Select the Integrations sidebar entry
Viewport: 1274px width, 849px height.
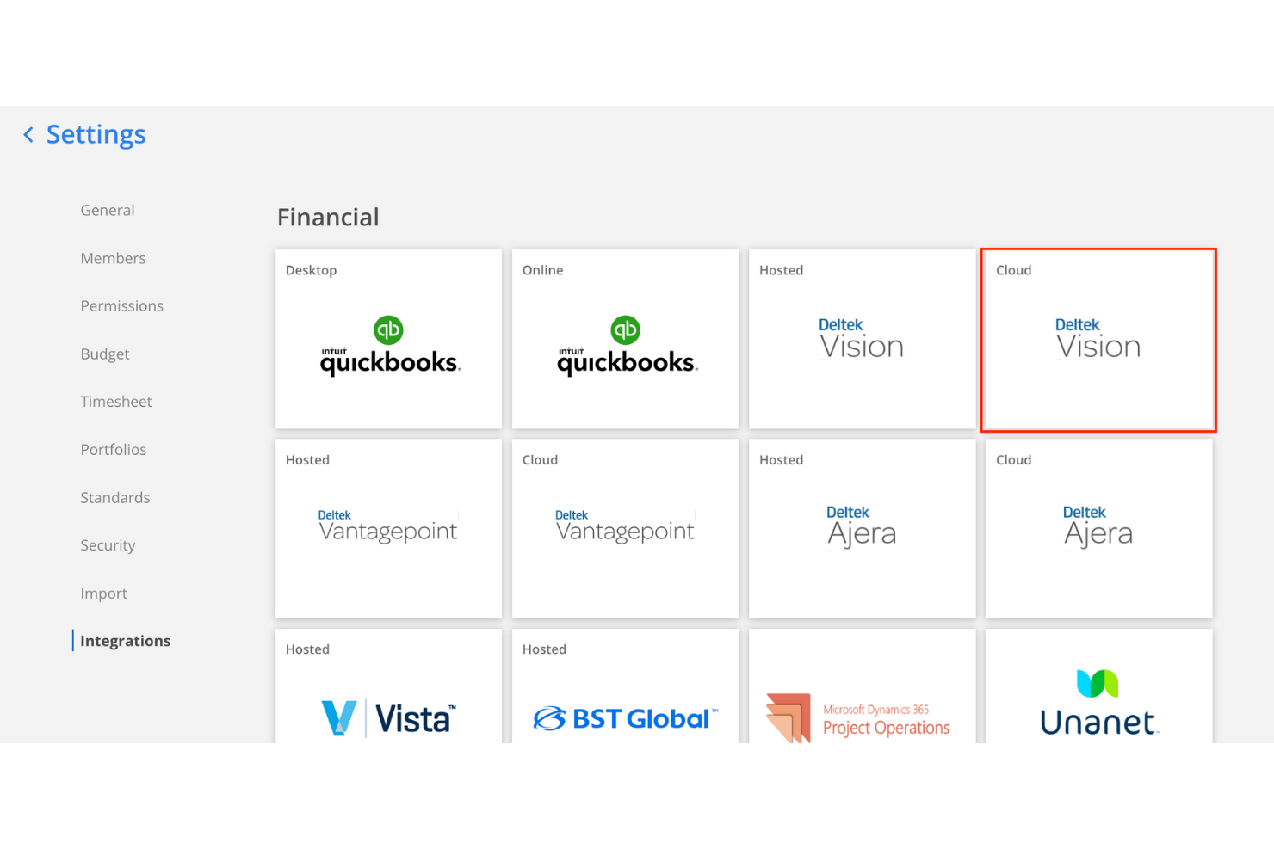(x=125, y=640)
